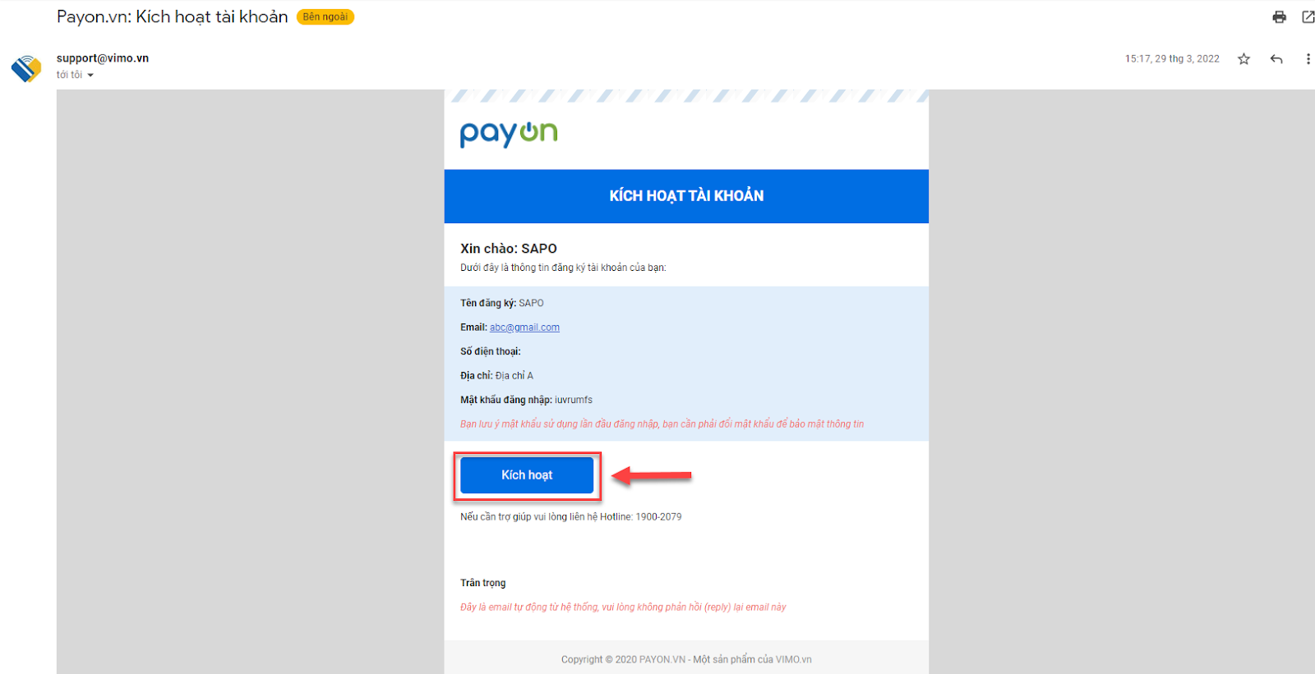
Task: Click the 'Bên ngoài' label badge
Action: pos(325,17)
